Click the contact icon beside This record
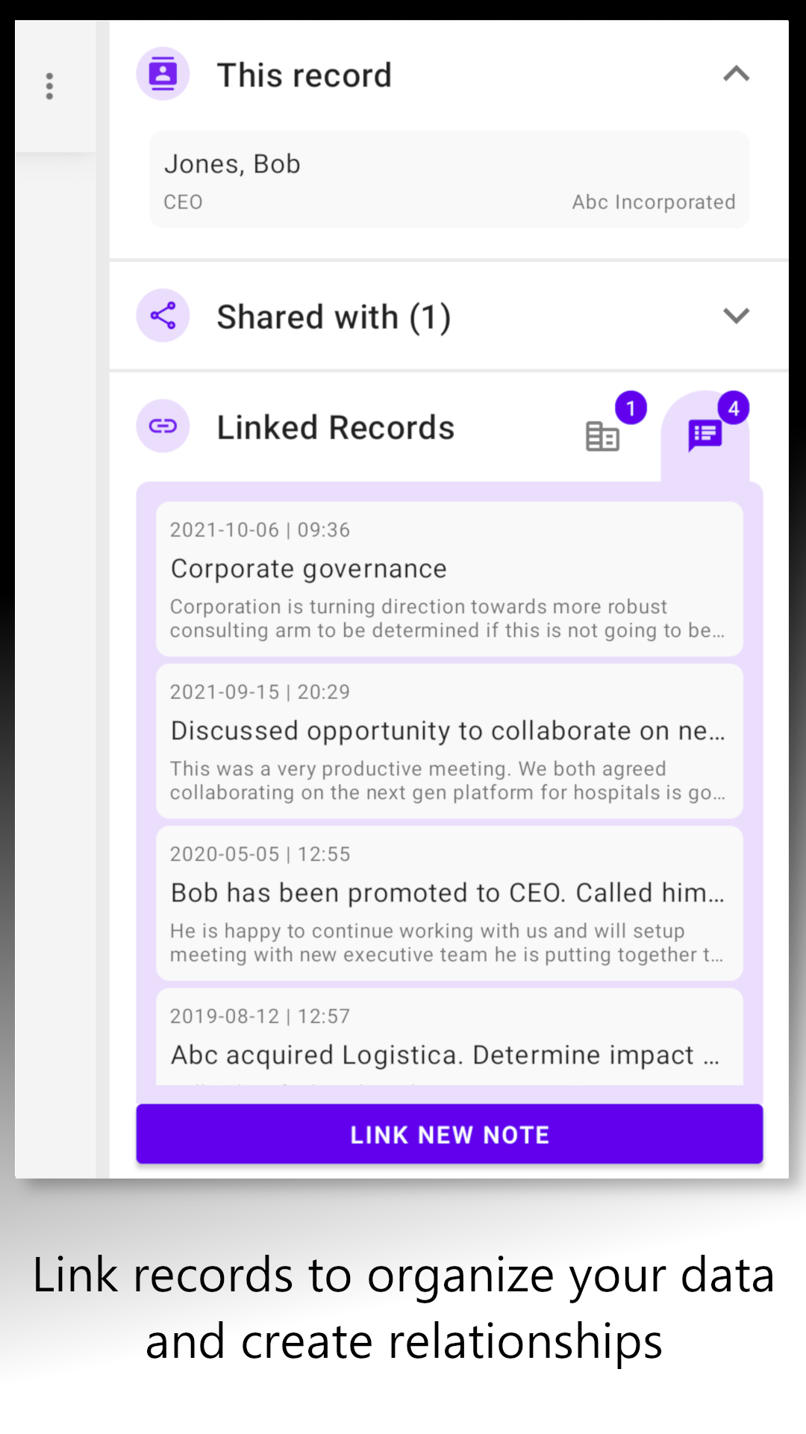The height and width of the screenshot is (1434, 806). tap(163, 74)
